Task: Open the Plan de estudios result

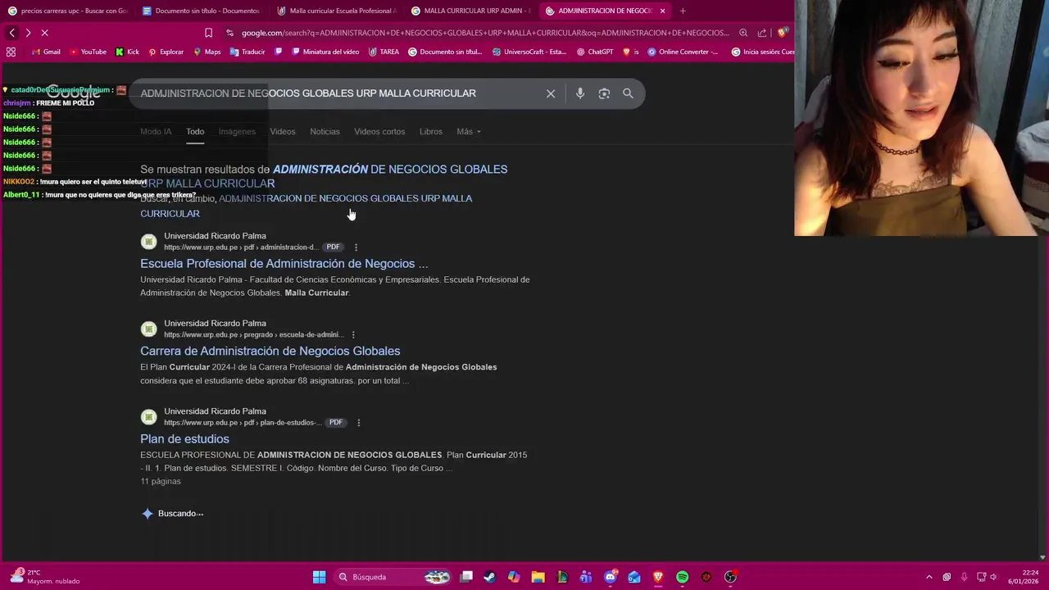Action: [x=184, y=438]
